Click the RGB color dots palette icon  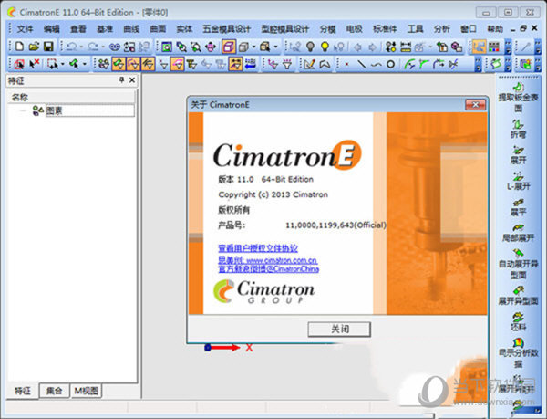(493, 47)
